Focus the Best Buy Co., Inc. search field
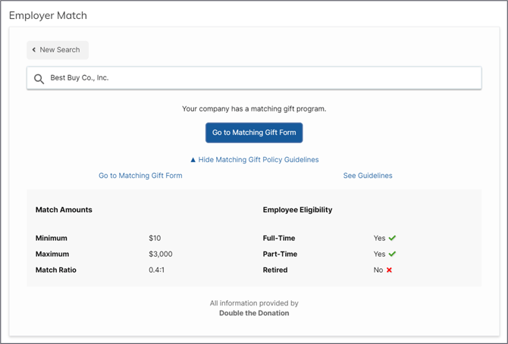Viewport: 508px width, 344px height. tap(254, 78)
